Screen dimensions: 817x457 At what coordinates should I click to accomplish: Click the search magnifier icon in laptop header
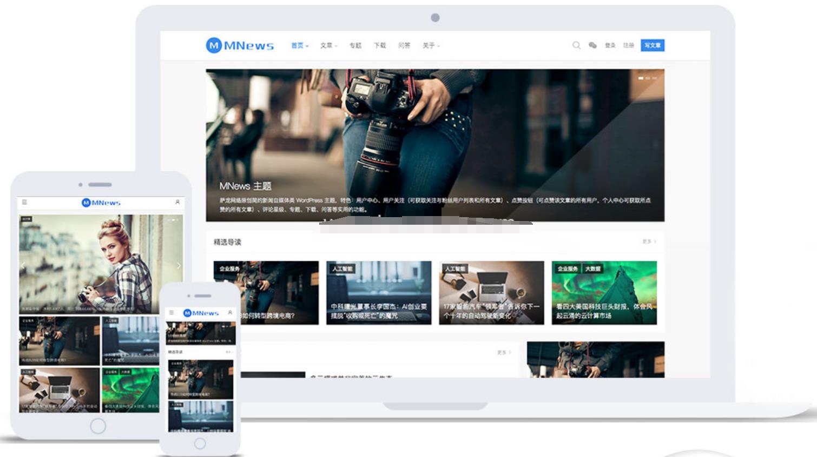point(576,45)
